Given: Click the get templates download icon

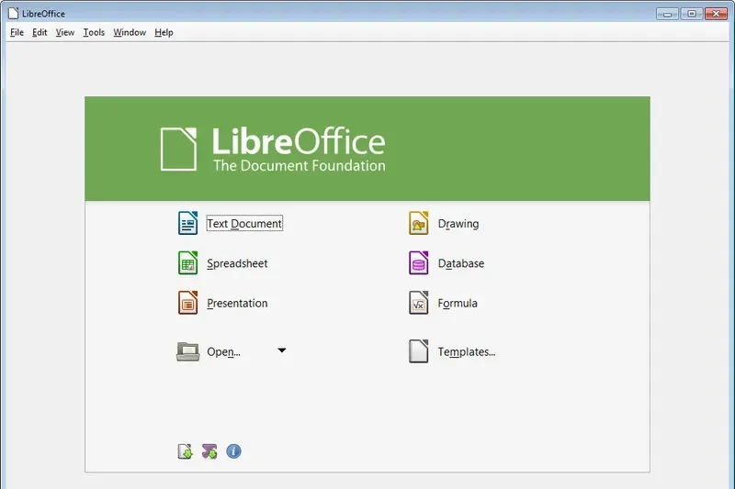Looking at the screenshot, I should 186,451.
